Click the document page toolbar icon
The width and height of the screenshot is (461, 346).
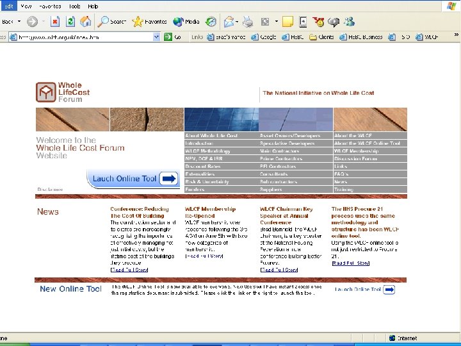pos(303,22)
